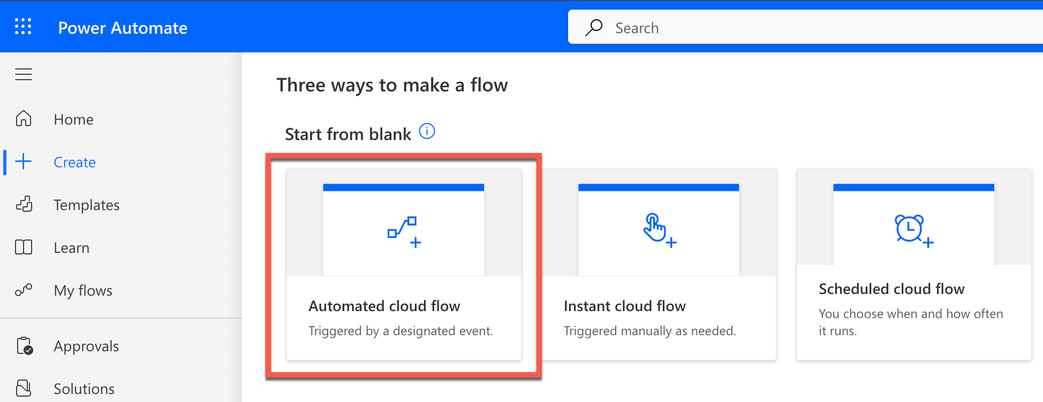View My flows

(x=83, y=290)
